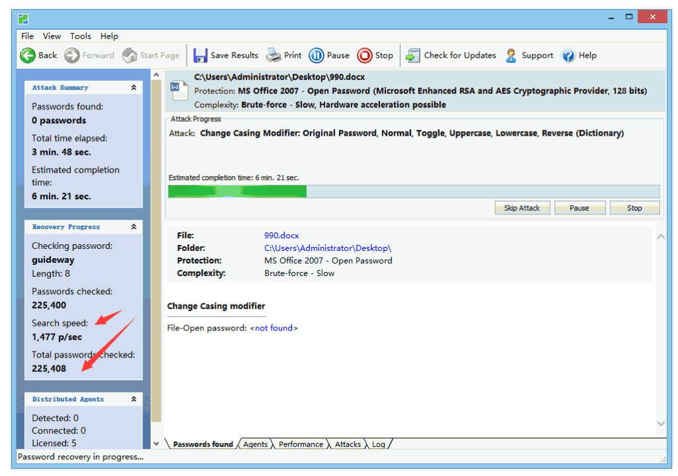Click the '1,477 p/sec' search speed value

point(57,337)
